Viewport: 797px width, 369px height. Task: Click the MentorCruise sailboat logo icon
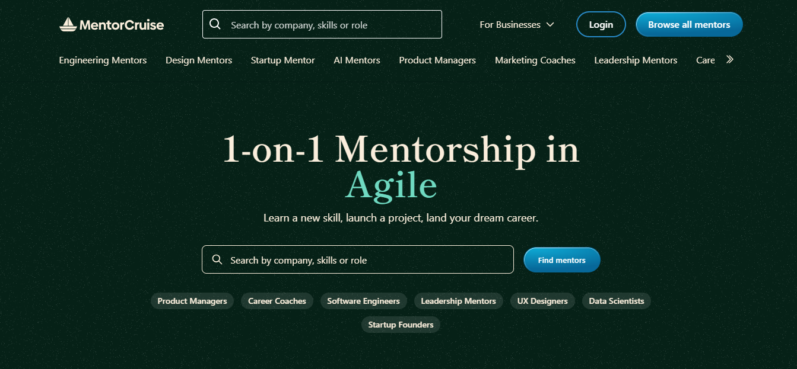tap(68, 25)
